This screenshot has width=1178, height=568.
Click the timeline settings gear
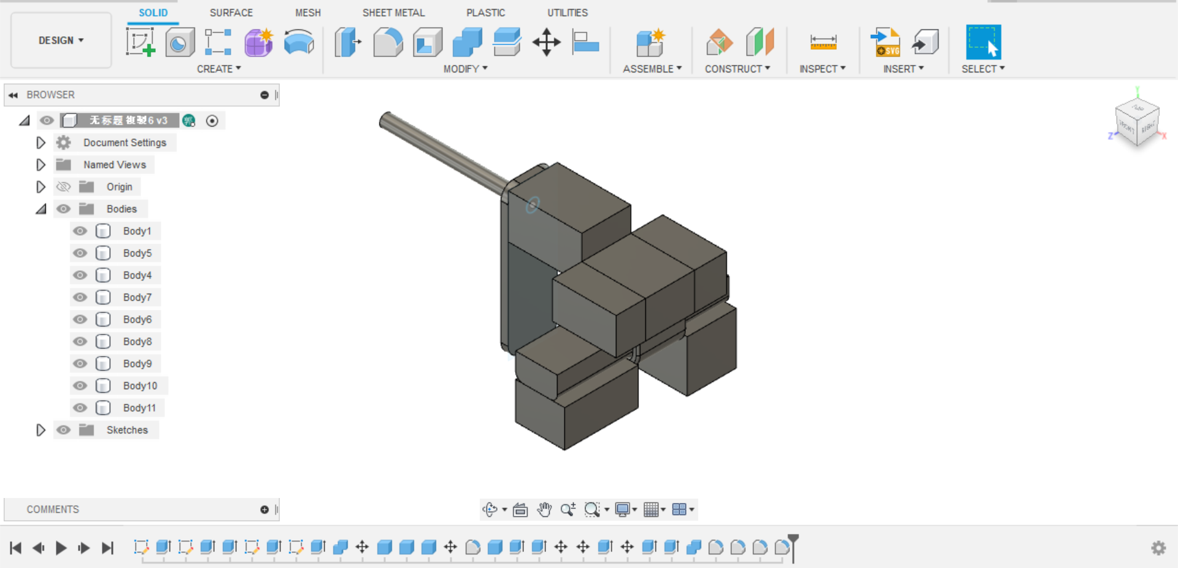click(1158, 548)
